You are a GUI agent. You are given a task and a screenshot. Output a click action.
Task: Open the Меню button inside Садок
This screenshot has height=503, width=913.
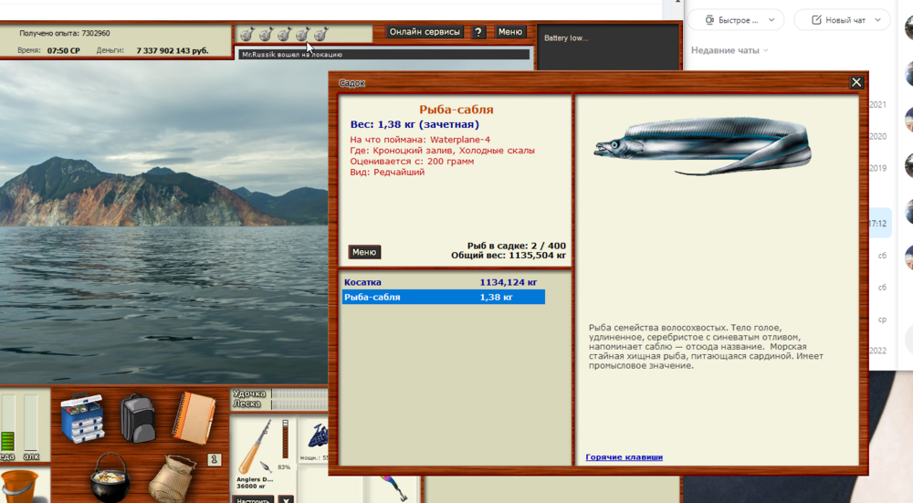(364, 252)
